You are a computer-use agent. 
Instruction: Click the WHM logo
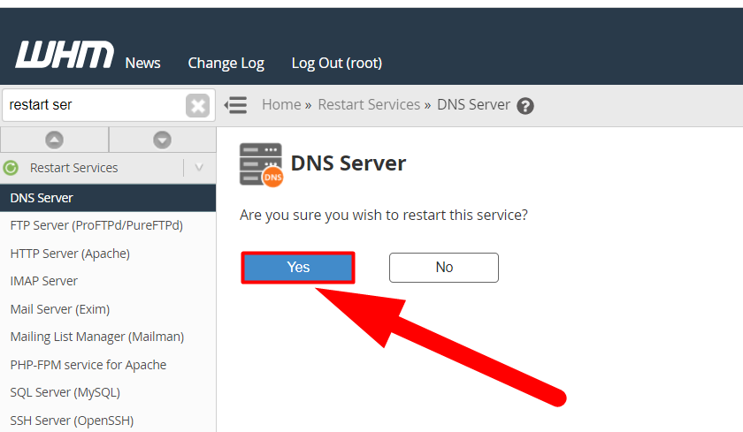(x=65, y=55)
